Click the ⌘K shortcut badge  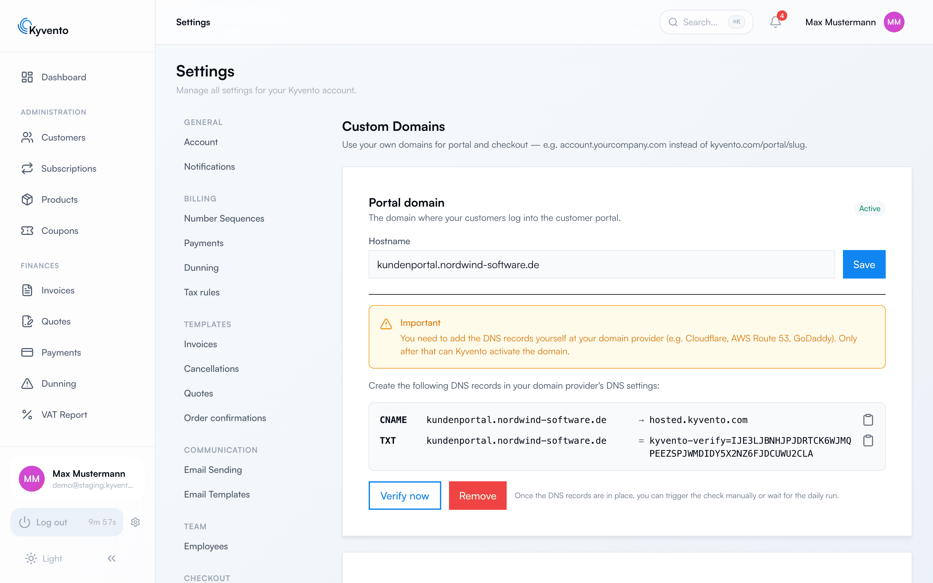click(x=736, y=22)
